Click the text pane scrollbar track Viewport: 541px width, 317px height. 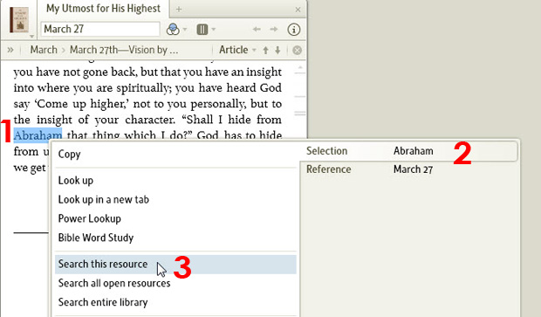click(300, 100)
